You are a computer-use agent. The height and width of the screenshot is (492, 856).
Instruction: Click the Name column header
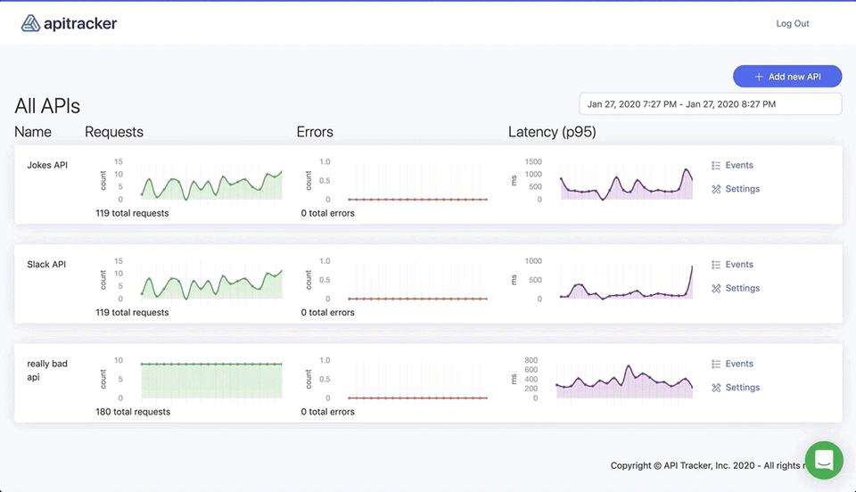33,132
